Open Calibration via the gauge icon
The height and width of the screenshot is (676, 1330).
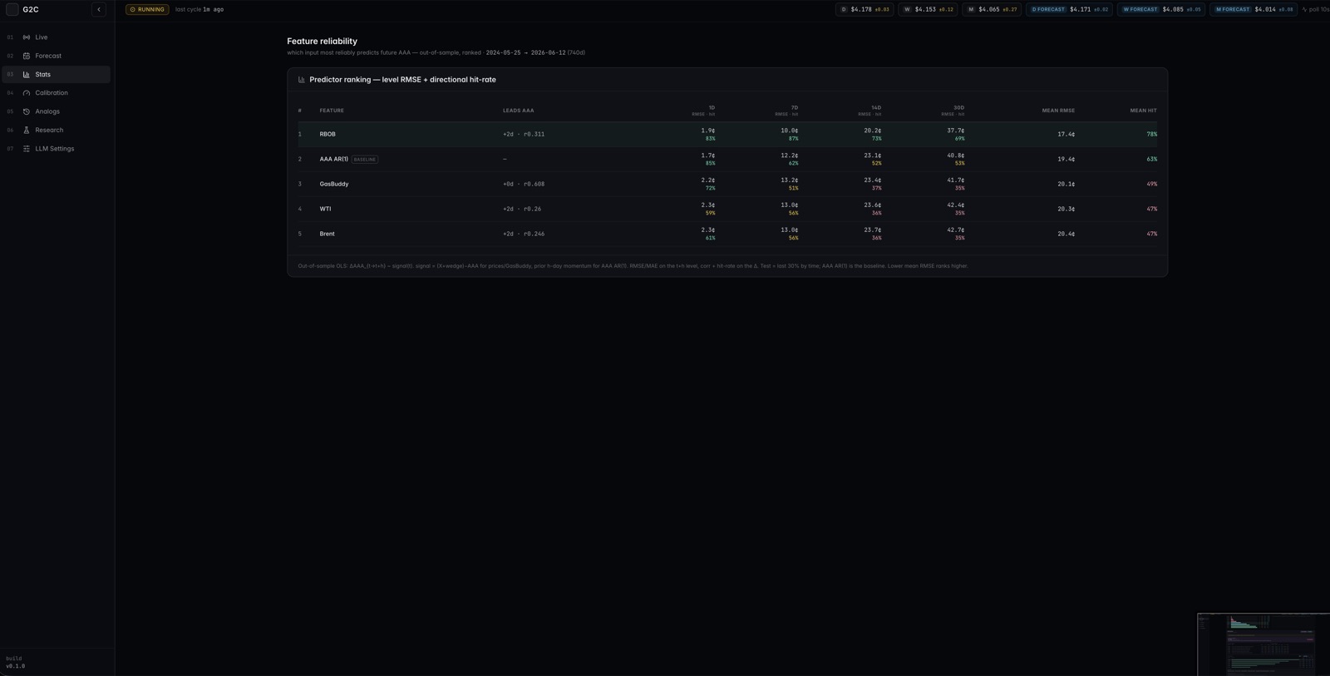point(27,93)
